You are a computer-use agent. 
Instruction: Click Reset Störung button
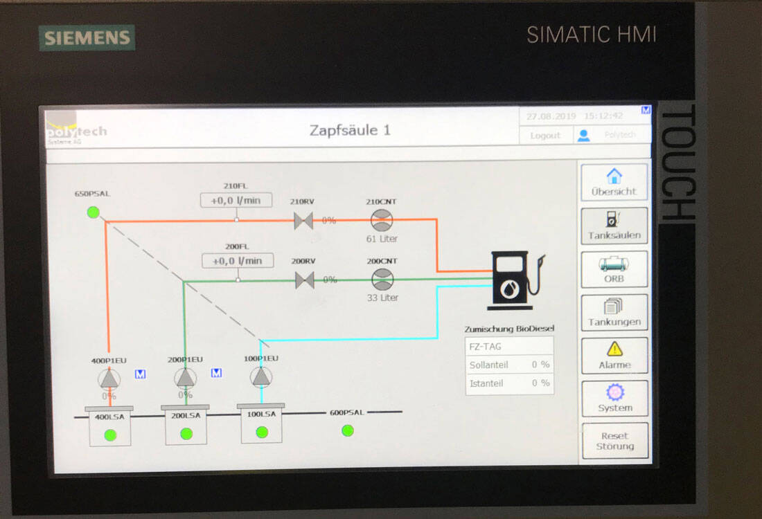pyautogui.click(x=614, y=440)
